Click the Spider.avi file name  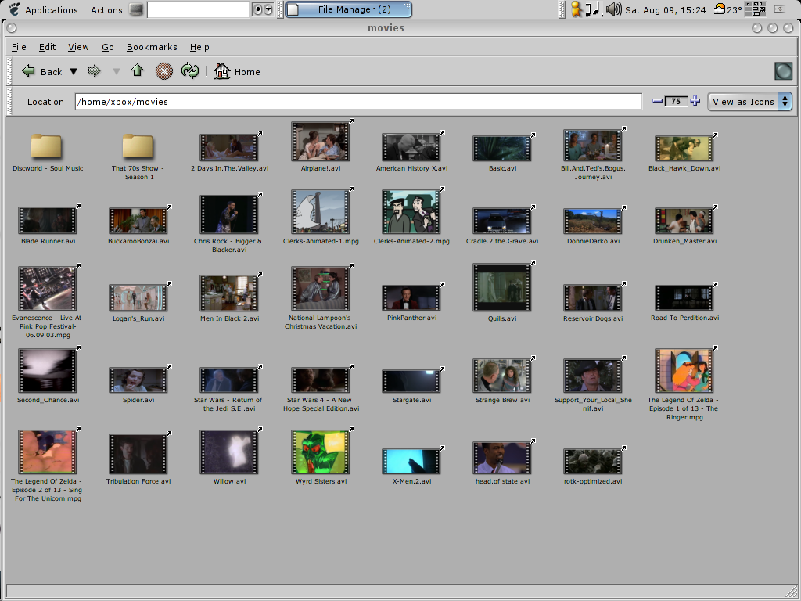[138, 400]
